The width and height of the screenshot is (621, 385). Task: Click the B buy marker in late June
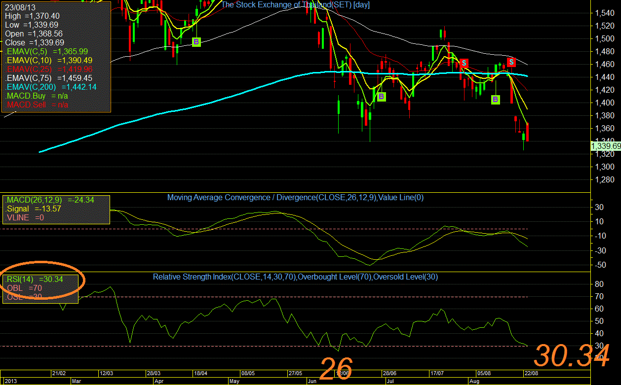tap(381, 97)
